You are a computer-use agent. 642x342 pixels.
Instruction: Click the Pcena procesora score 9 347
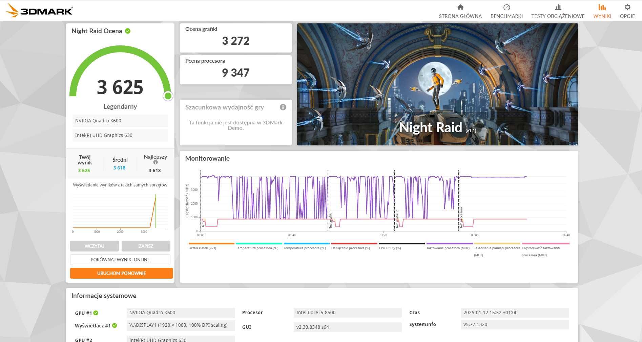[x=236, y=73]
